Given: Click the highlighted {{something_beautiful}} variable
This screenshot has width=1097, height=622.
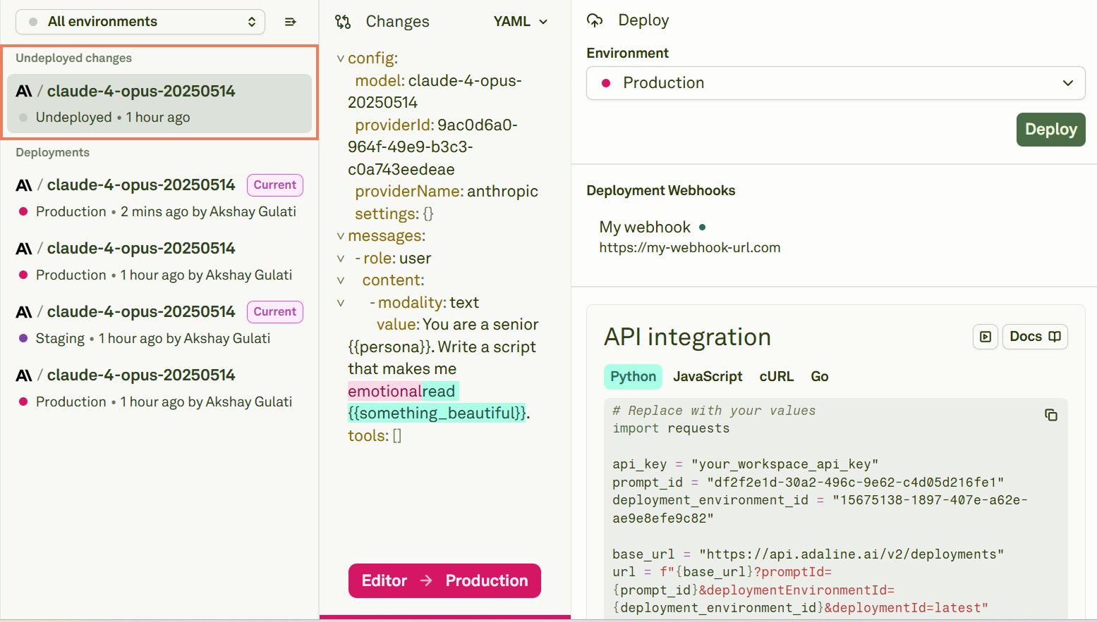Looking at the screenshot, I should [437, 413].
